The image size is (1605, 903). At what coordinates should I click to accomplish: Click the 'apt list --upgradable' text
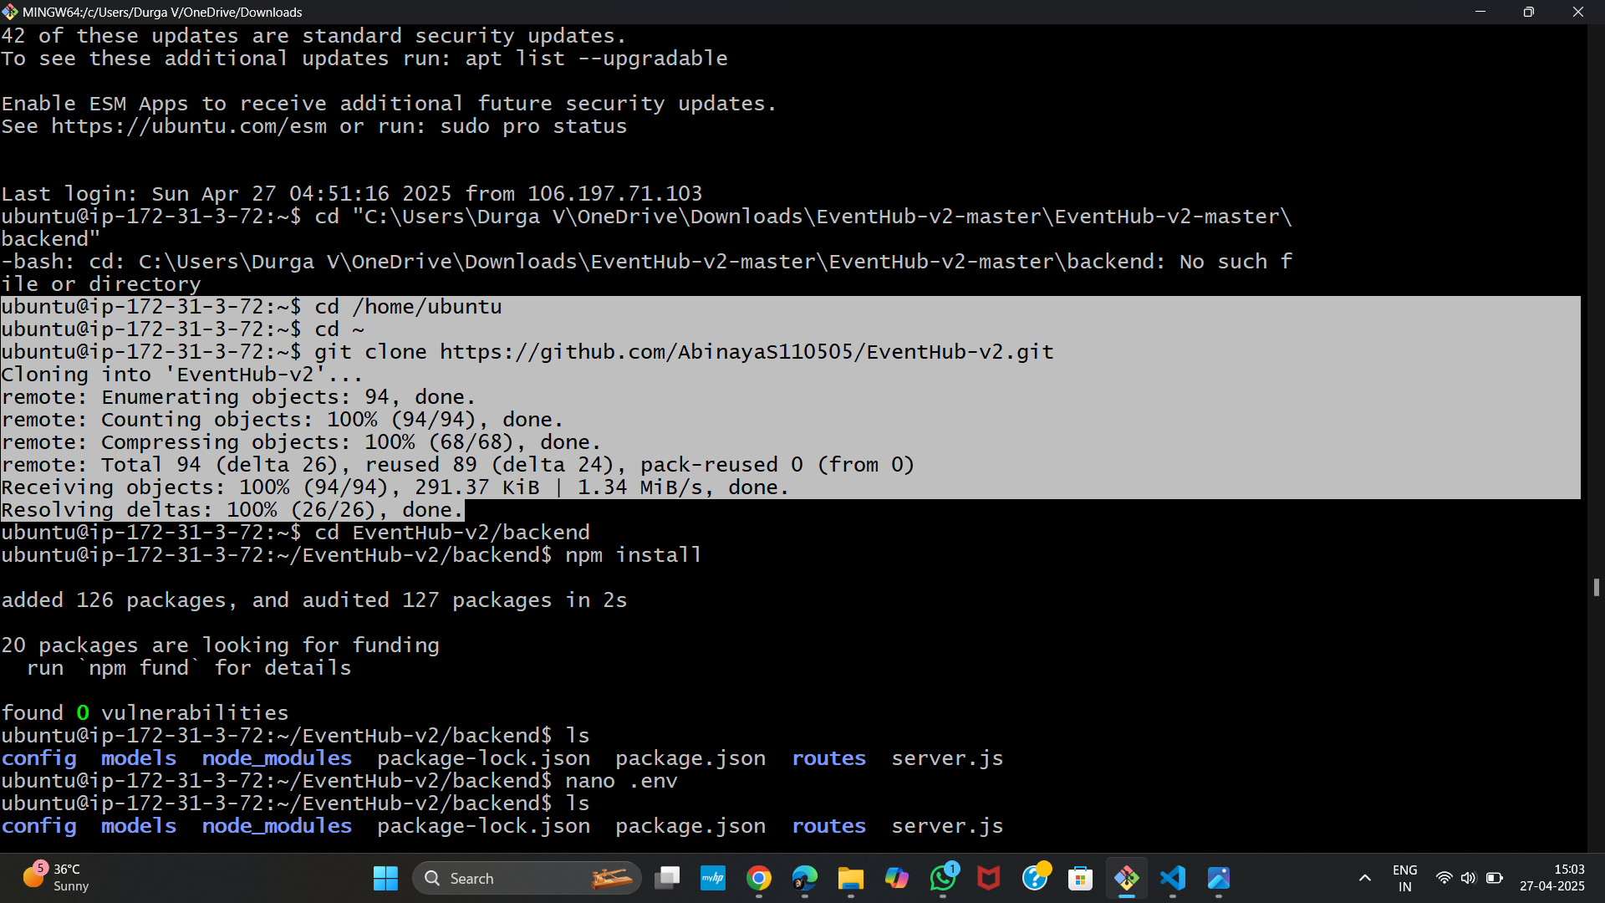596,59
